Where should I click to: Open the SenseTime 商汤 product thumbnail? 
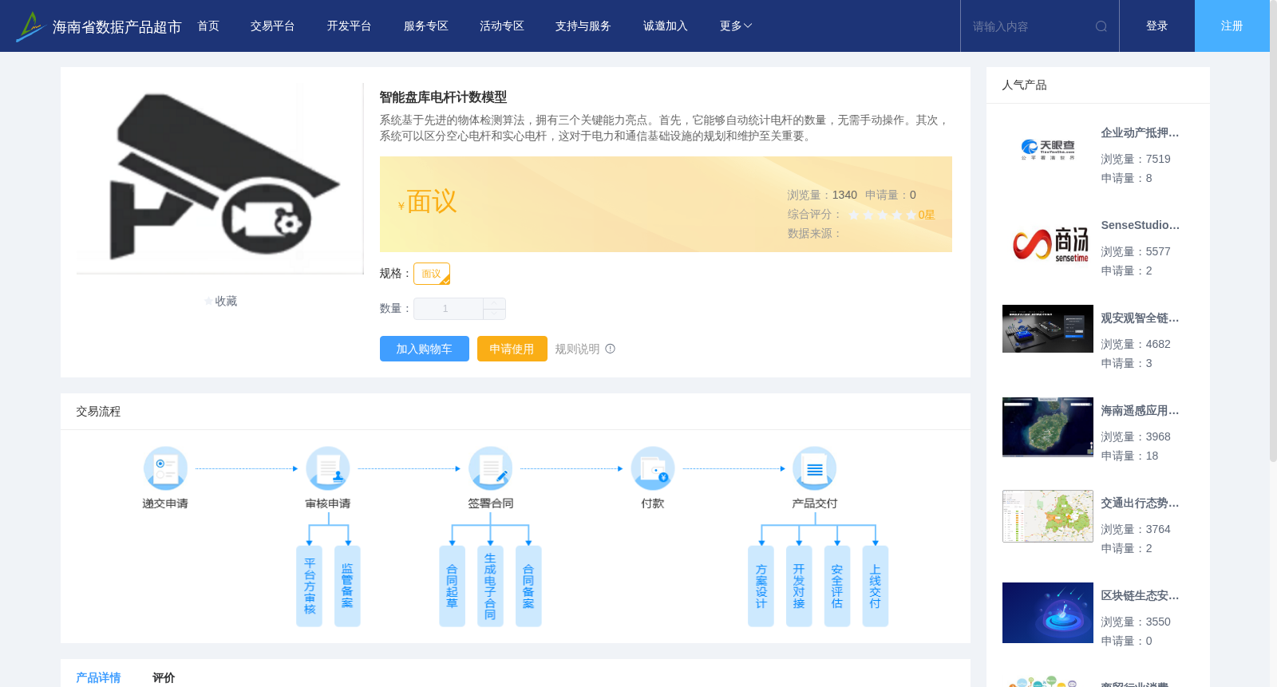click(1048, 243)
